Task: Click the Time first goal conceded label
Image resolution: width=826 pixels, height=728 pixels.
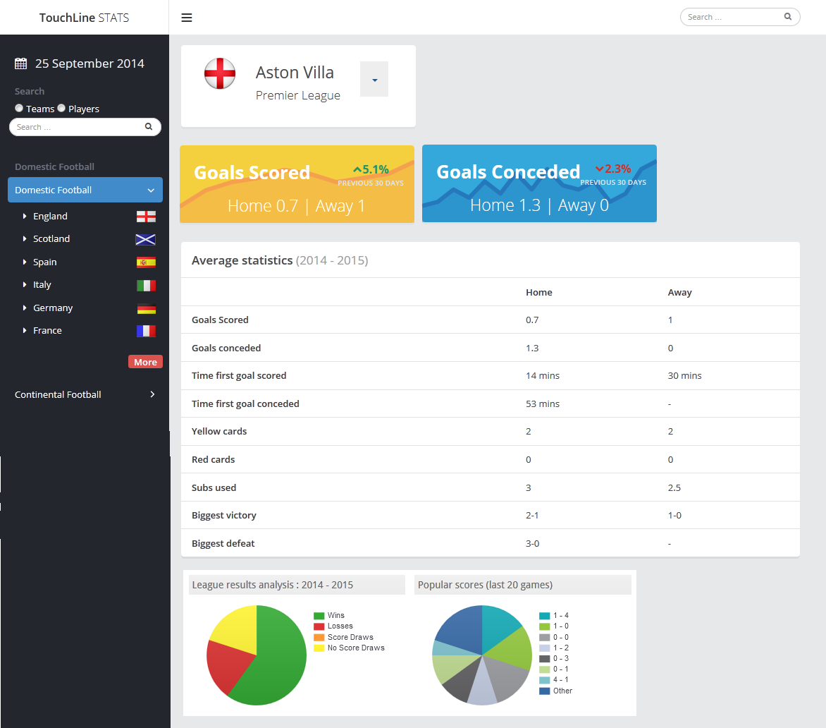Action: click(x=245, y=404)
